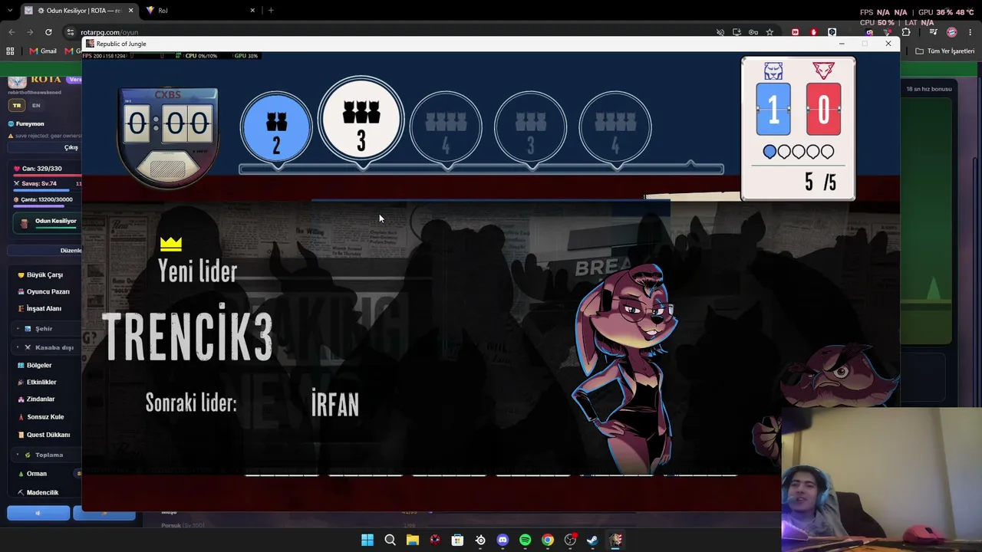Click the yellow crown leader icon
This screenshot has width=982, height=552.
pos(171,244)
